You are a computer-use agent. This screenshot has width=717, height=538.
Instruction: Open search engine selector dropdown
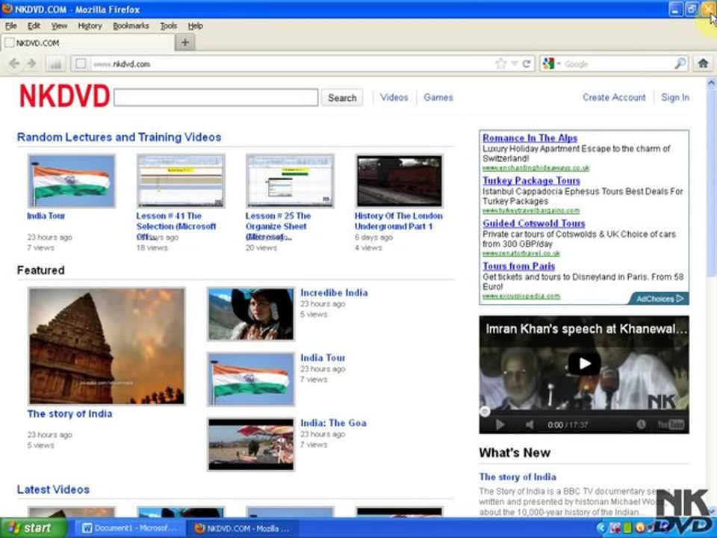click(x=550, y=64)
